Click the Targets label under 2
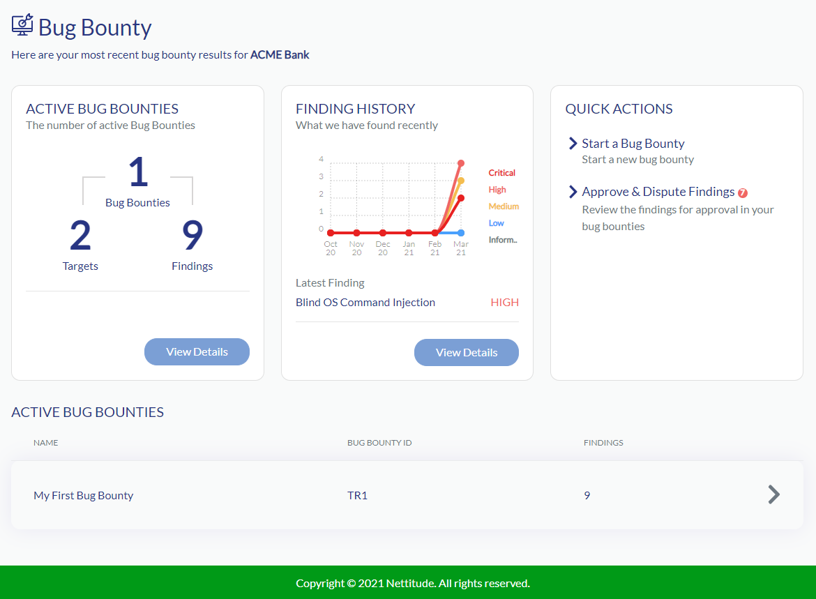 click(80, 266)
